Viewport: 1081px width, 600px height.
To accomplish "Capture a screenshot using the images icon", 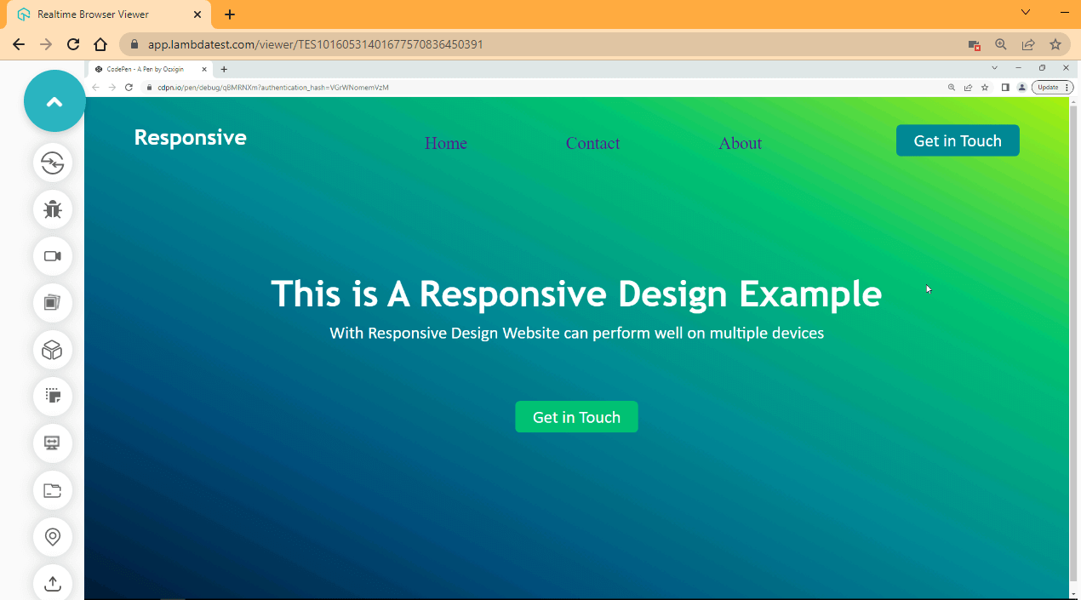I will coord(52,303).
